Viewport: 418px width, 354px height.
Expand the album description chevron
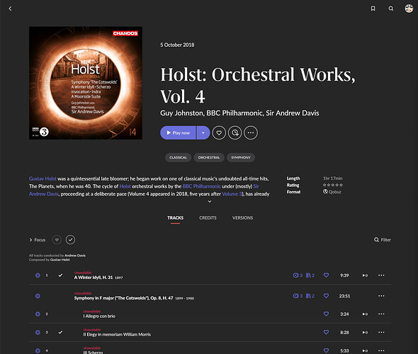click(210, 201)
